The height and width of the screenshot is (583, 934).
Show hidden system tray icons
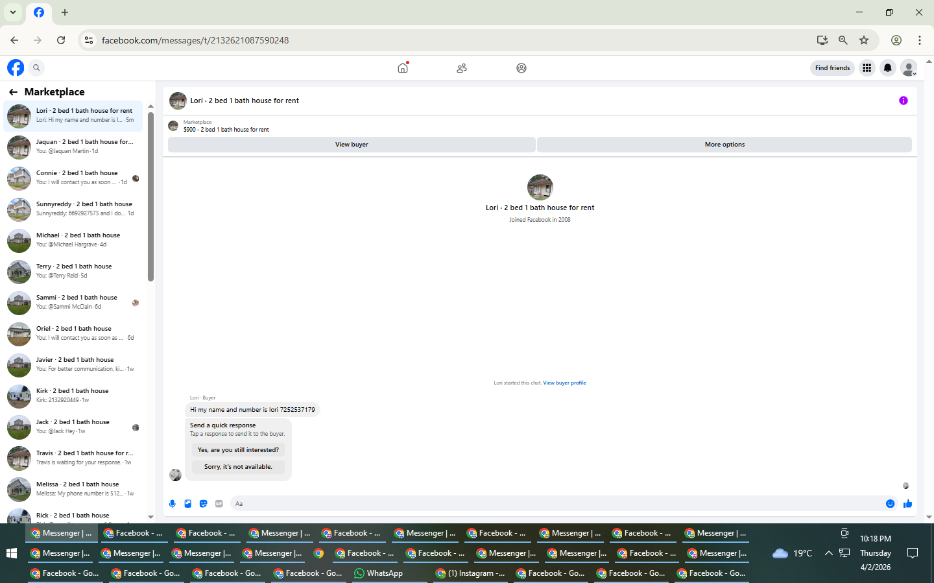829,553
